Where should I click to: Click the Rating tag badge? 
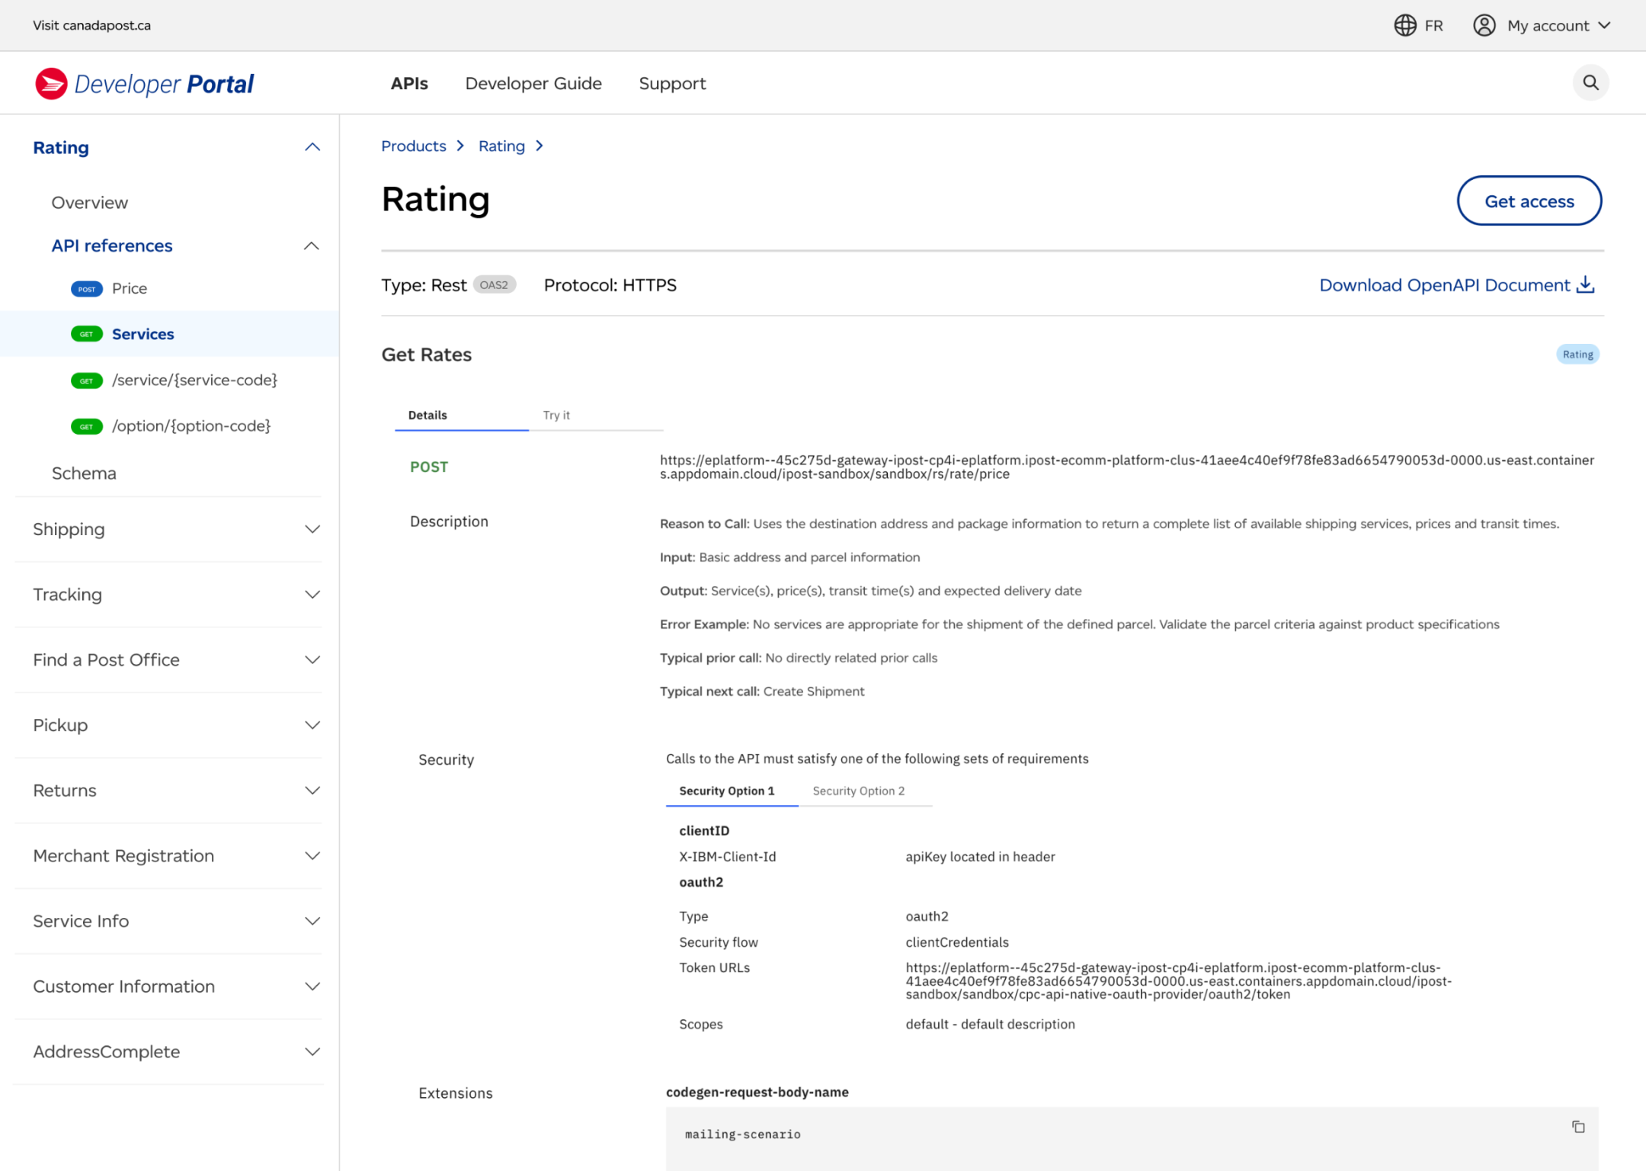tap(1577, 354)
